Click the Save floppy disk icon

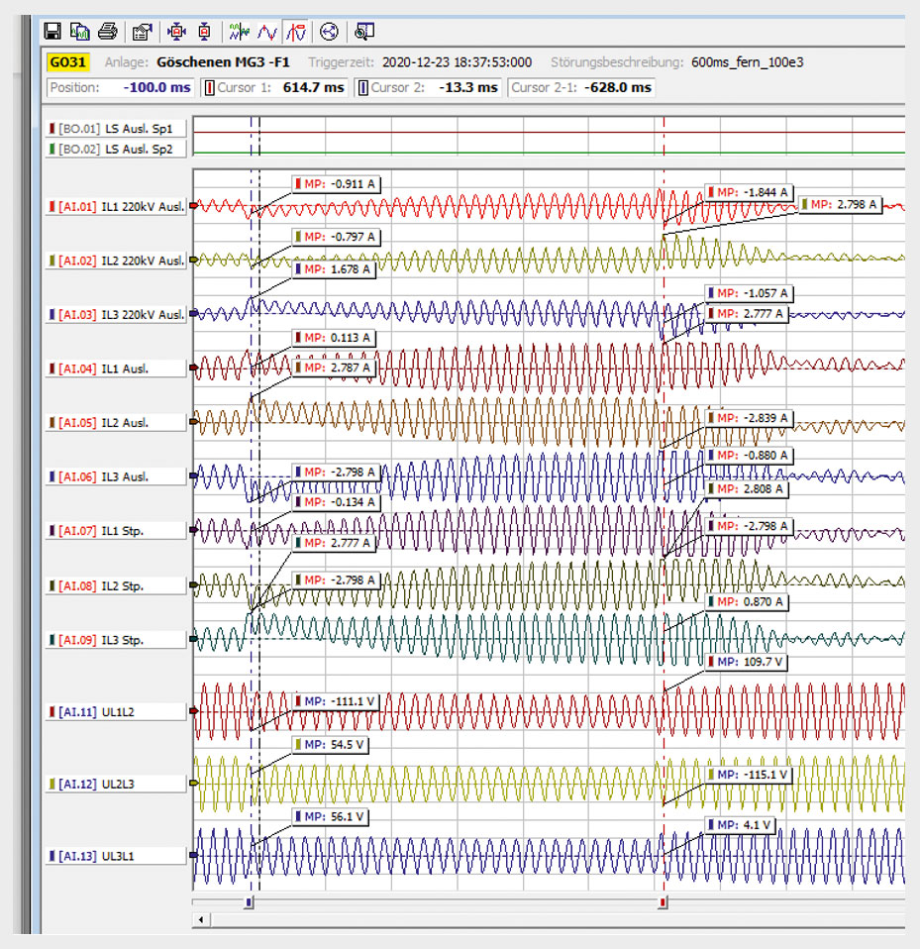click(x=53, y=32)
